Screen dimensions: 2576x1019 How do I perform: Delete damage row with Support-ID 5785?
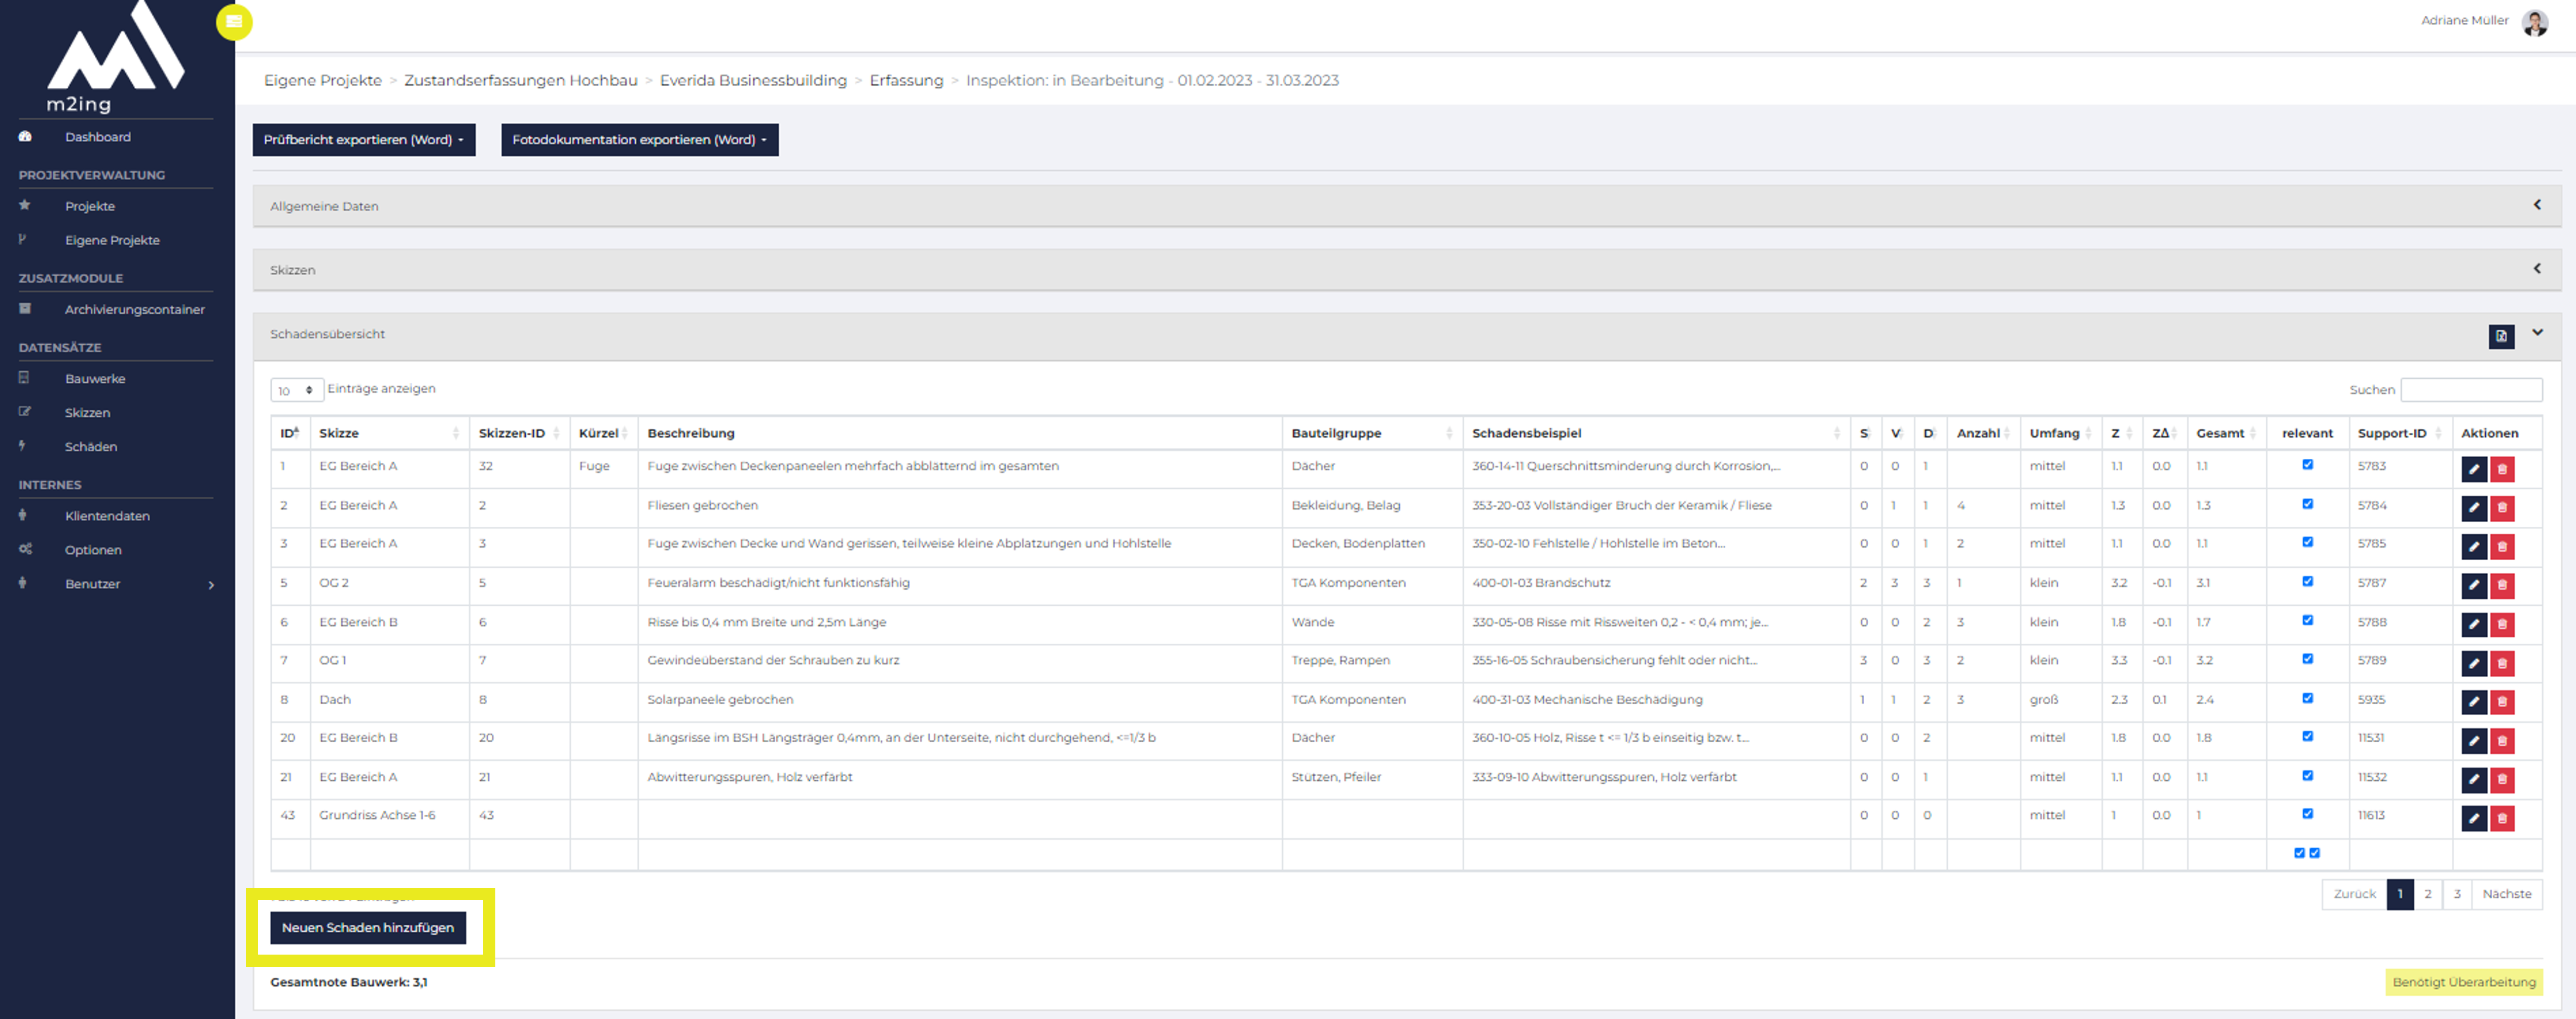pos(2502,547)
